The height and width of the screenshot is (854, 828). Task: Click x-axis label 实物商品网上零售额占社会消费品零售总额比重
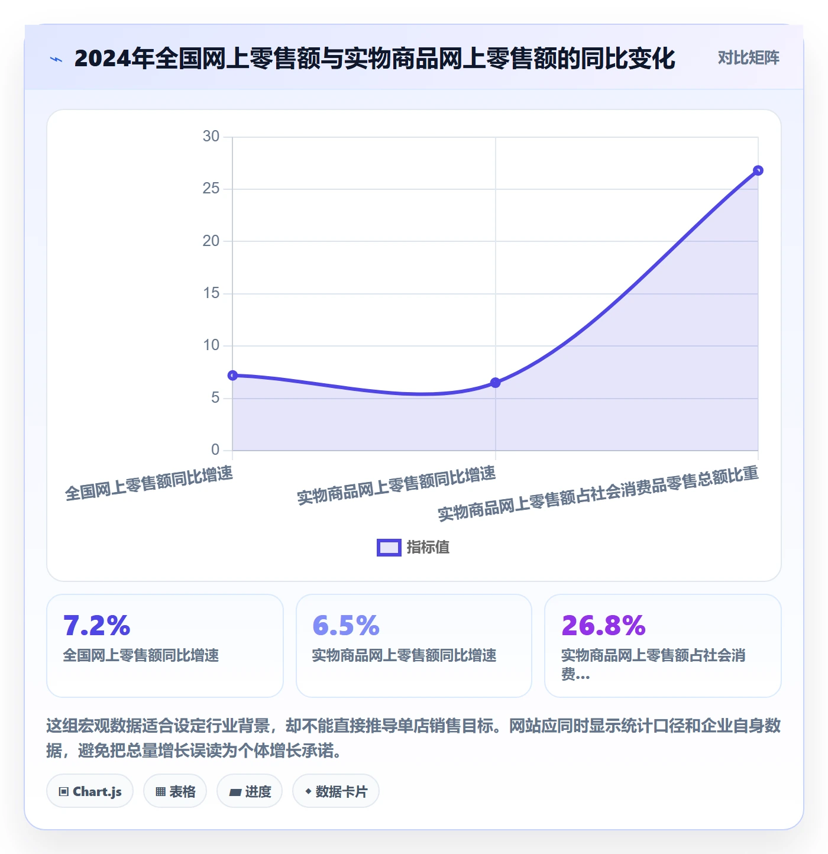pos(598,493)
